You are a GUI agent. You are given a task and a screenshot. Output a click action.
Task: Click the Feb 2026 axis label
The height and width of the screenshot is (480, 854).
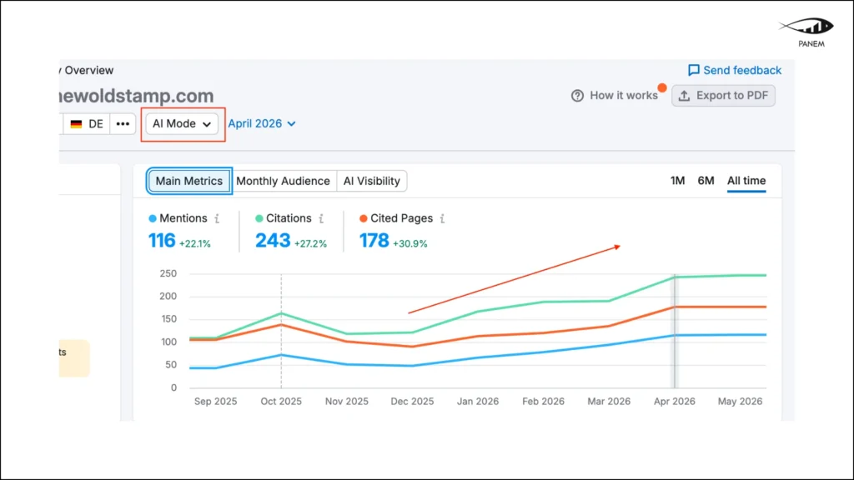pos(543,402)
